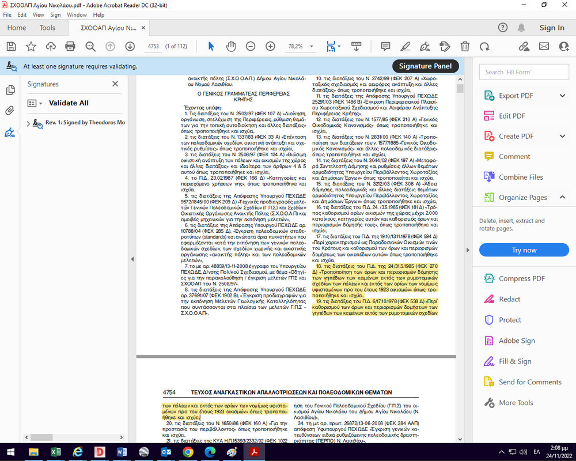The width and height of the screenshot is (576, 461).
Task: Click the Signature Panel button
Action: (x=425, y=66)
